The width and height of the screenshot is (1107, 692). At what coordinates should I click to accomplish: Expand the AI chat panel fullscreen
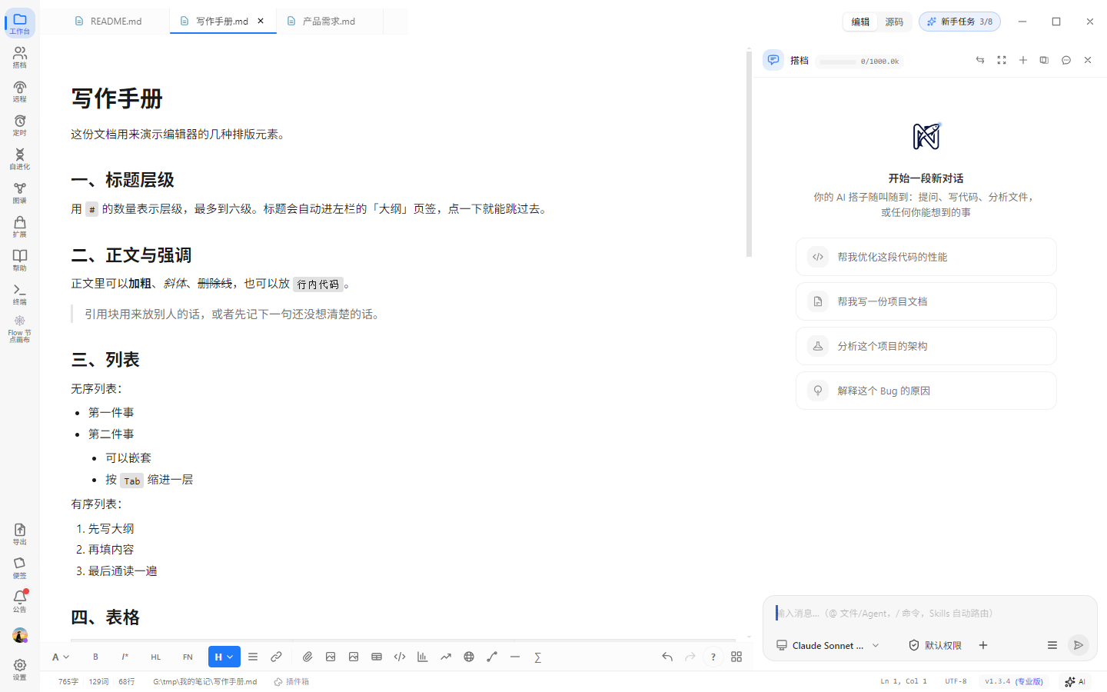(1002, 60)
